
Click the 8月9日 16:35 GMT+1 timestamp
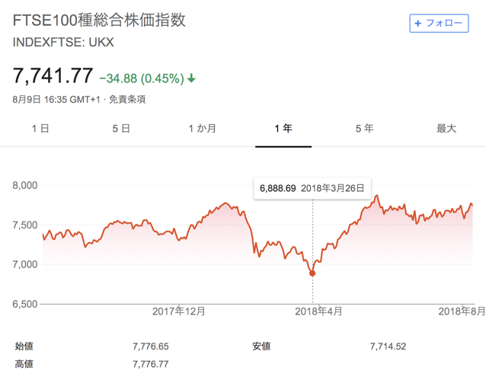[56, 100]
